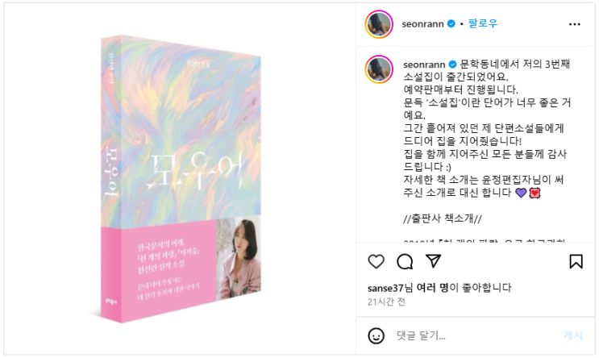This screenshot has width=599, height=358.
Task: Click the book cover image
Action: pyautogui.click(x=181, y=179)
